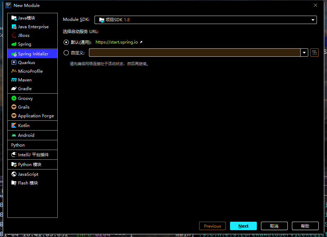Viewport: 327px width, 237px height.
Task: Open help with 帮助 button
Action: click(305, 226)
